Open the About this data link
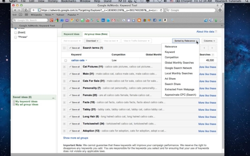This screenshot has height=156, width=250. click(x=205, y=32)
